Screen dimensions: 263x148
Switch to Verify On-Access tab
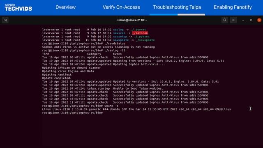(x=121, y=7)
